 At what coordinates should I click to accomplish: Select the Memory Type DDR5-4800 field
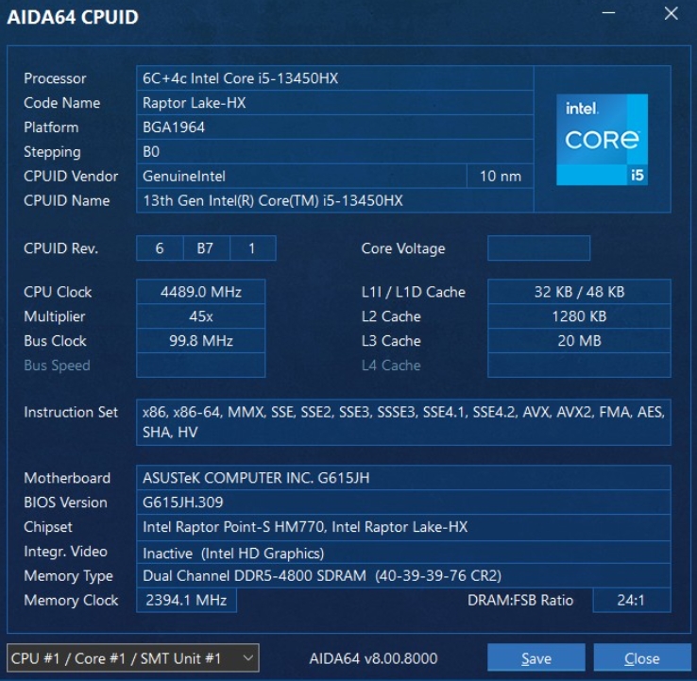pyautogui.click(x=403, y=576)
